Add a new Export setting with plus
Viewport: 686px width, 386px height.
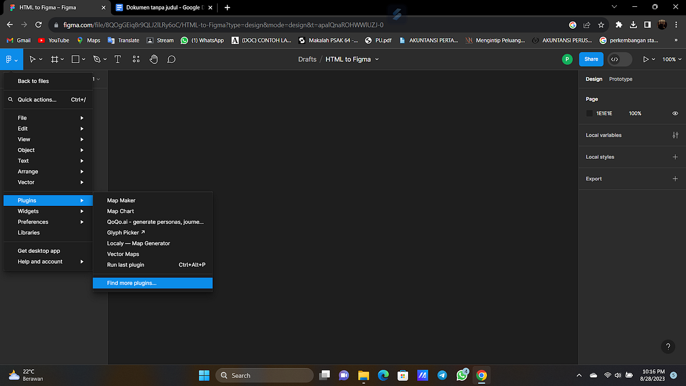tap(675, 178)
